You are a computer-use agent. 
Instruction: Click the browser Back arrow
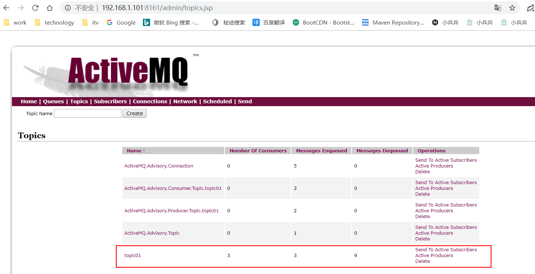[7, 8]
